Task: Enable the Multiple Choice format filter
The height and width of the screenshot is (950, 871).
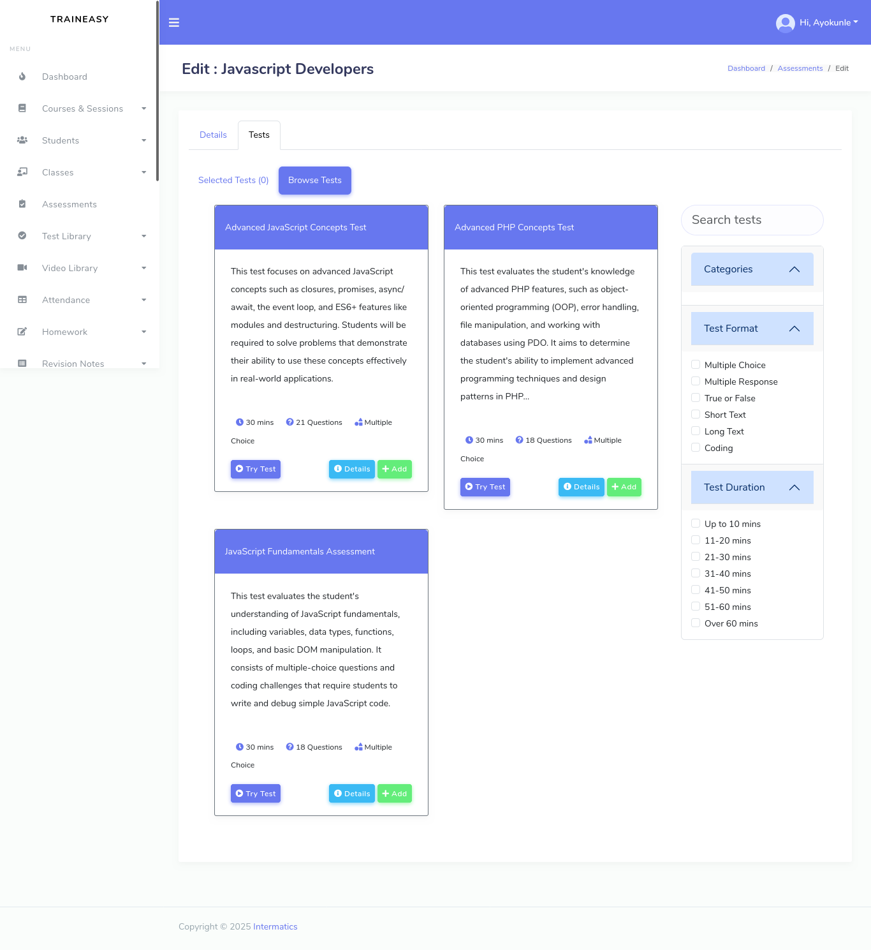Action: (x=696, y=365)
